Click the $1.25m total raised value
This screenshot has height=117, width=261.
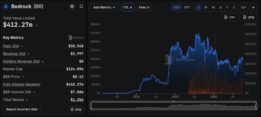(77, 100)
